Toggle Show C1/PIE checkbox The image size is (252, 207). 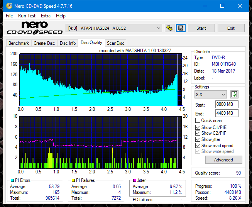click(198, 127)
